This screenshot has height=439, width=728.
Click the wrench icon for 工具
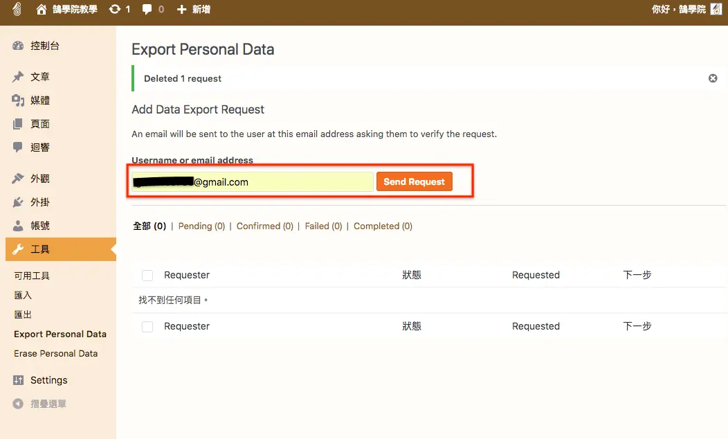coord(18,249)
